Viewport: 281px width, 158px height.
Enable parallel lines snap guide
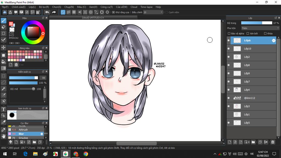point(68,12)
